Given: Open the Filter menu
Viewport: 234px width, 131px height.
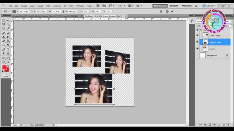Looking at the screenshot, I should [48, 6].
